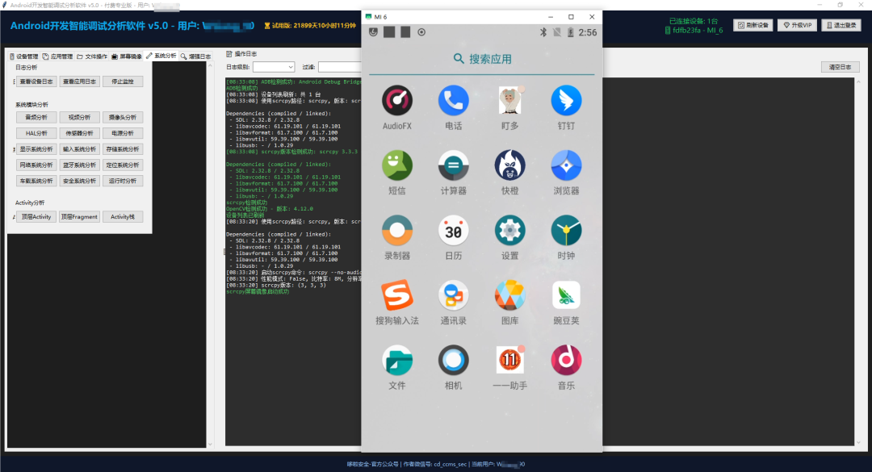Open the 搜狗输入法 app
Image resolution: width=872 pixels, height=472 pixels.
coord(397,296)
